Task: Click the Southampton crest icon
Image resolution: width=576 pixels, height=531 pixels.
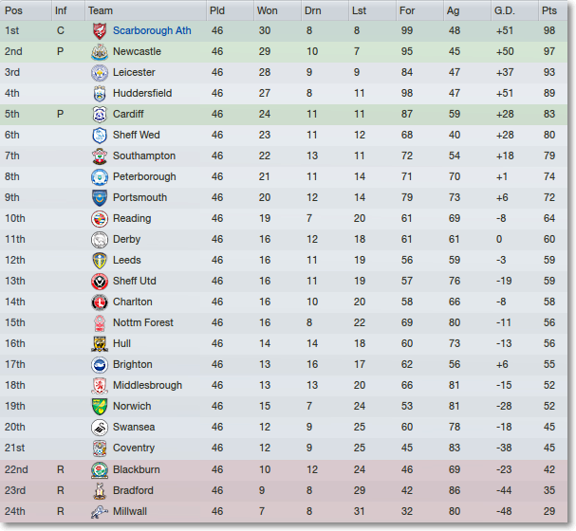Action: pos(100,156)
